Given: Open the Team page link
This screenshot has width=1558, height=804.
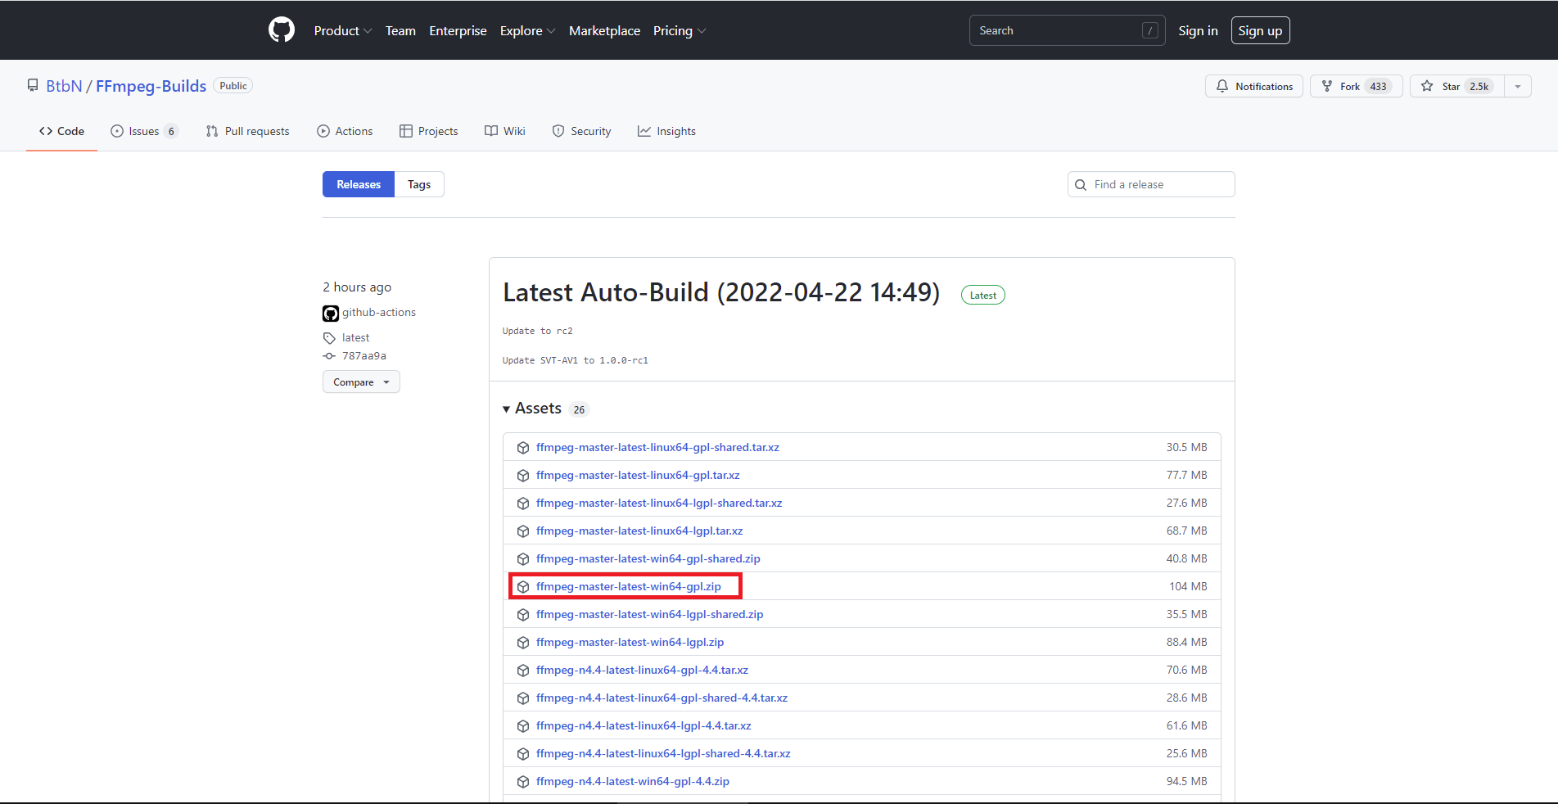Looking at the screenshot, I should point(400,30).
